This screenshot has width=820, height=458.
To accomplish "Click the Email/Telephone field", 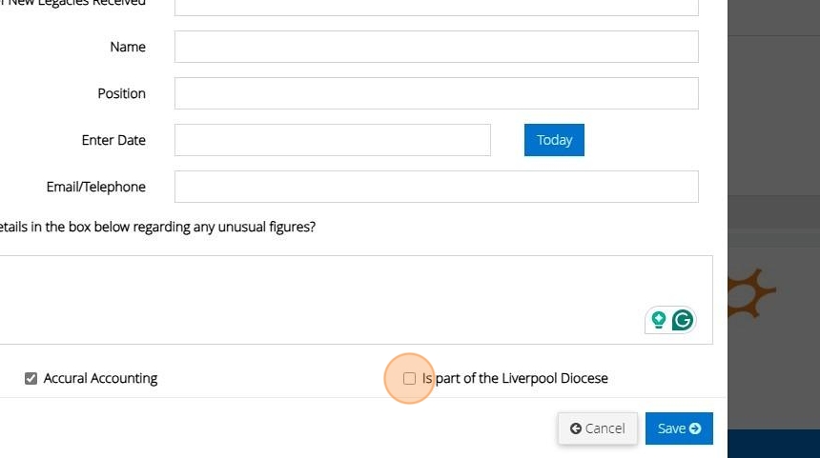I will coord(436,187).
